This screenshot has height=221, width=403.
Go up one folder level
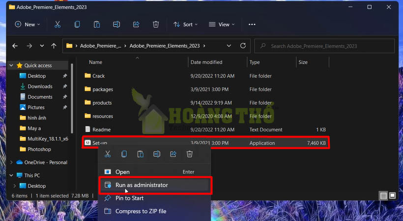[54, 46]
